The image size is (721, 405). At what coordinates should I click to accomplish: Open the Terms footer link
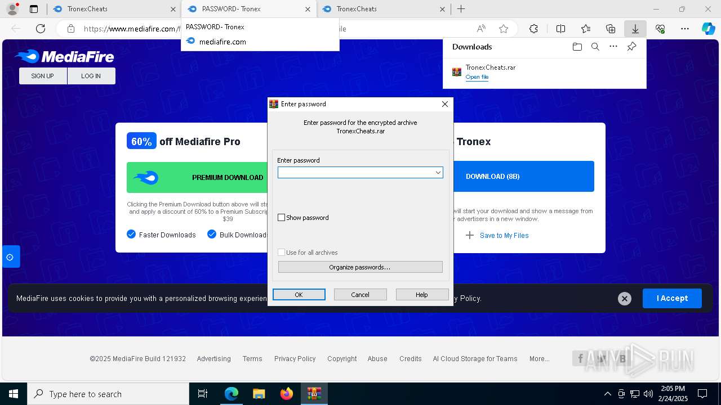coord(252,359)
